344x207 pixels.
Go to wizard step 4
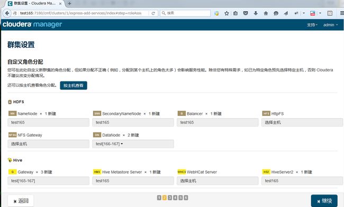pyautogui.click(x=175, y=197)
